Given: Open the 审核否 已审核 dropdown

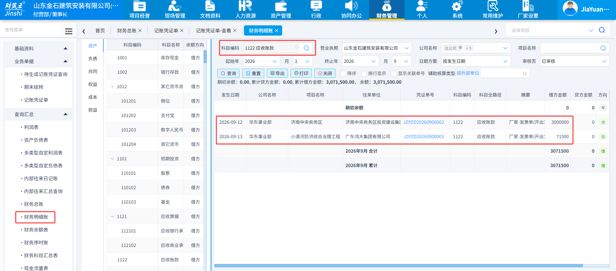Looking at the screenshot, I should point(575,61).
